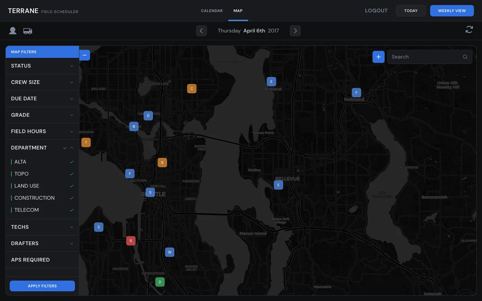Click inside the Search field

422,57
